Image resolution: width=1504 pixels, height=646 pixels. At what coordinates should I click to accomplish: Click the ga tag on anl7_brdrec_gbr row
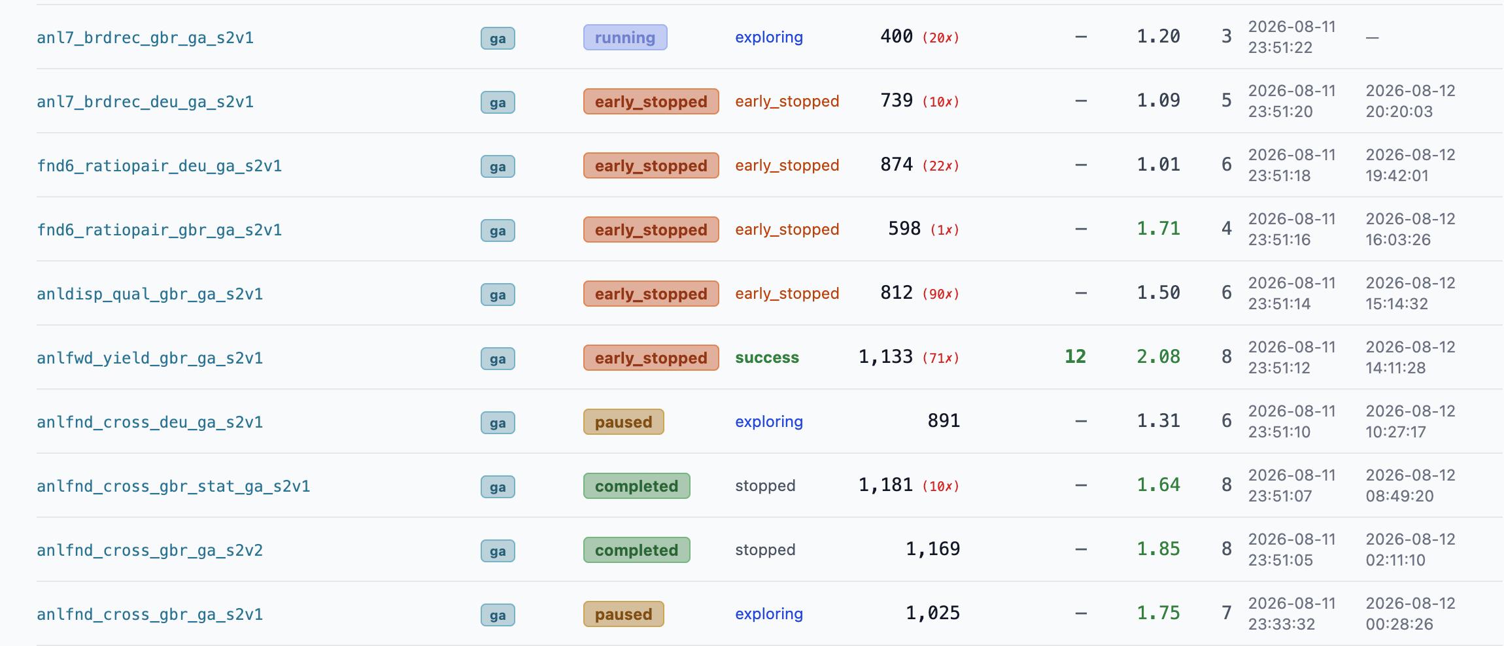pos(498,38)
